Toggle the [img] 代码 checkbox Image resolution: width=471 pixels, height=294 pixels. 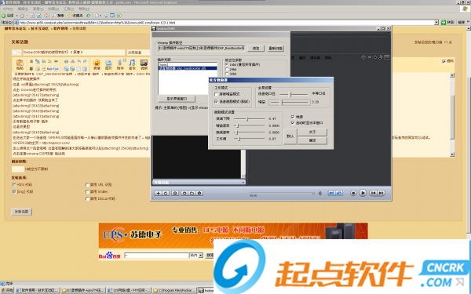point(14,192)
